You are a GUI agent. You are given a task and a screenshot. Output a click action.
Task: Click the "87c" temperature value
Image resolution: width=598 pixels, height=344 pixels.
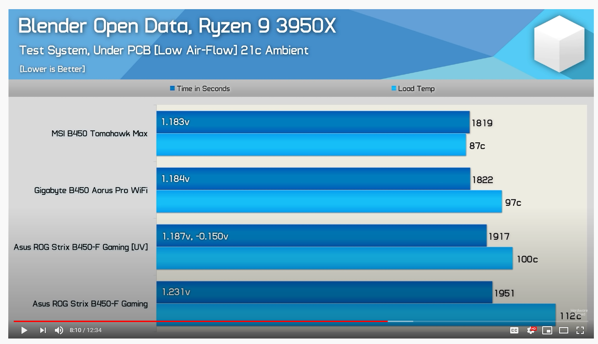(x=477, y=146)
